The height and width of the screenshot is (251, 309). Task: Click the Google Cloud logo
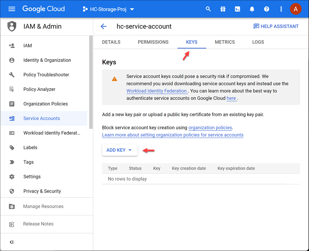pyautogui.click(x=43, y=9)
